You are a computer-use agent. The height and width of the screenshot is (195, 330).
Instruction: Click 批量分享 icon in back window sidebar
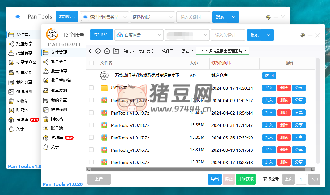pyautogui.click(x=11, y=44)
